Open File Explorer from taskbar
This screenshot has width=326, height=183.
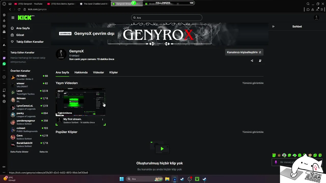[x=167, y=179]
